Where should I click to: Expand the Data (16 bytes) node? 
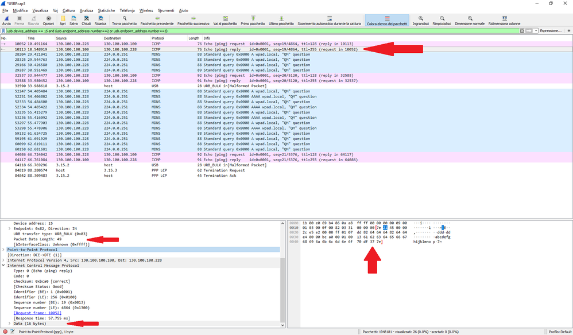[10, 324]
